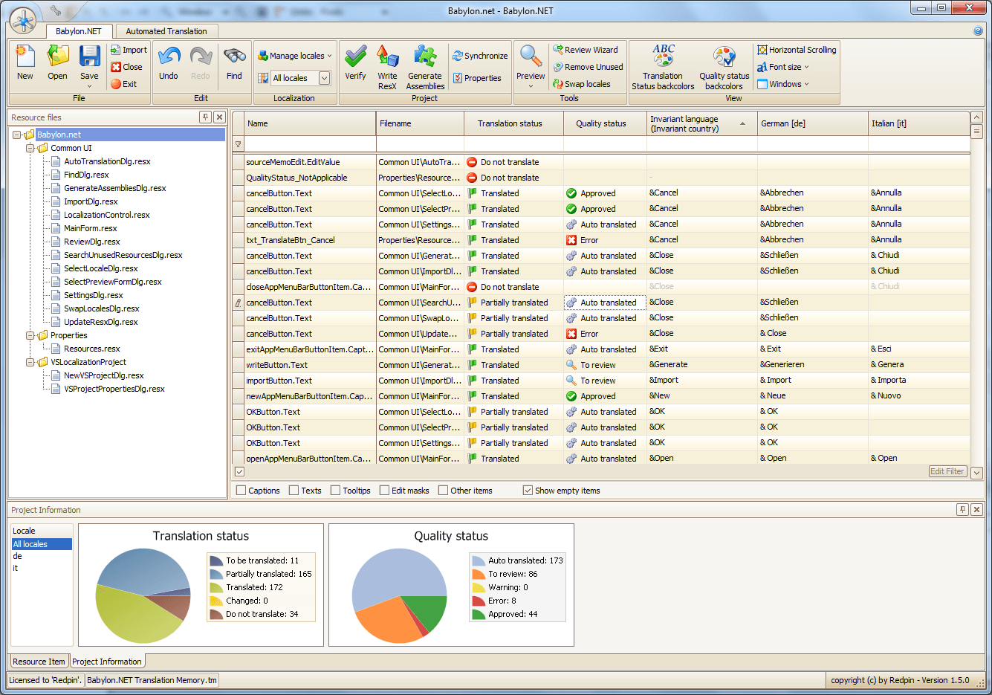Toggle Translation Status backcolors
Image resolution: width=992 pixels, height=695 pixels.
pyautogui.click(x=663, y=66)
